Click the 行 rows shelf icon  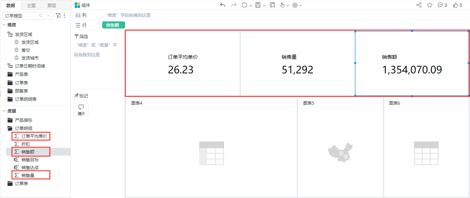(78, 25)
